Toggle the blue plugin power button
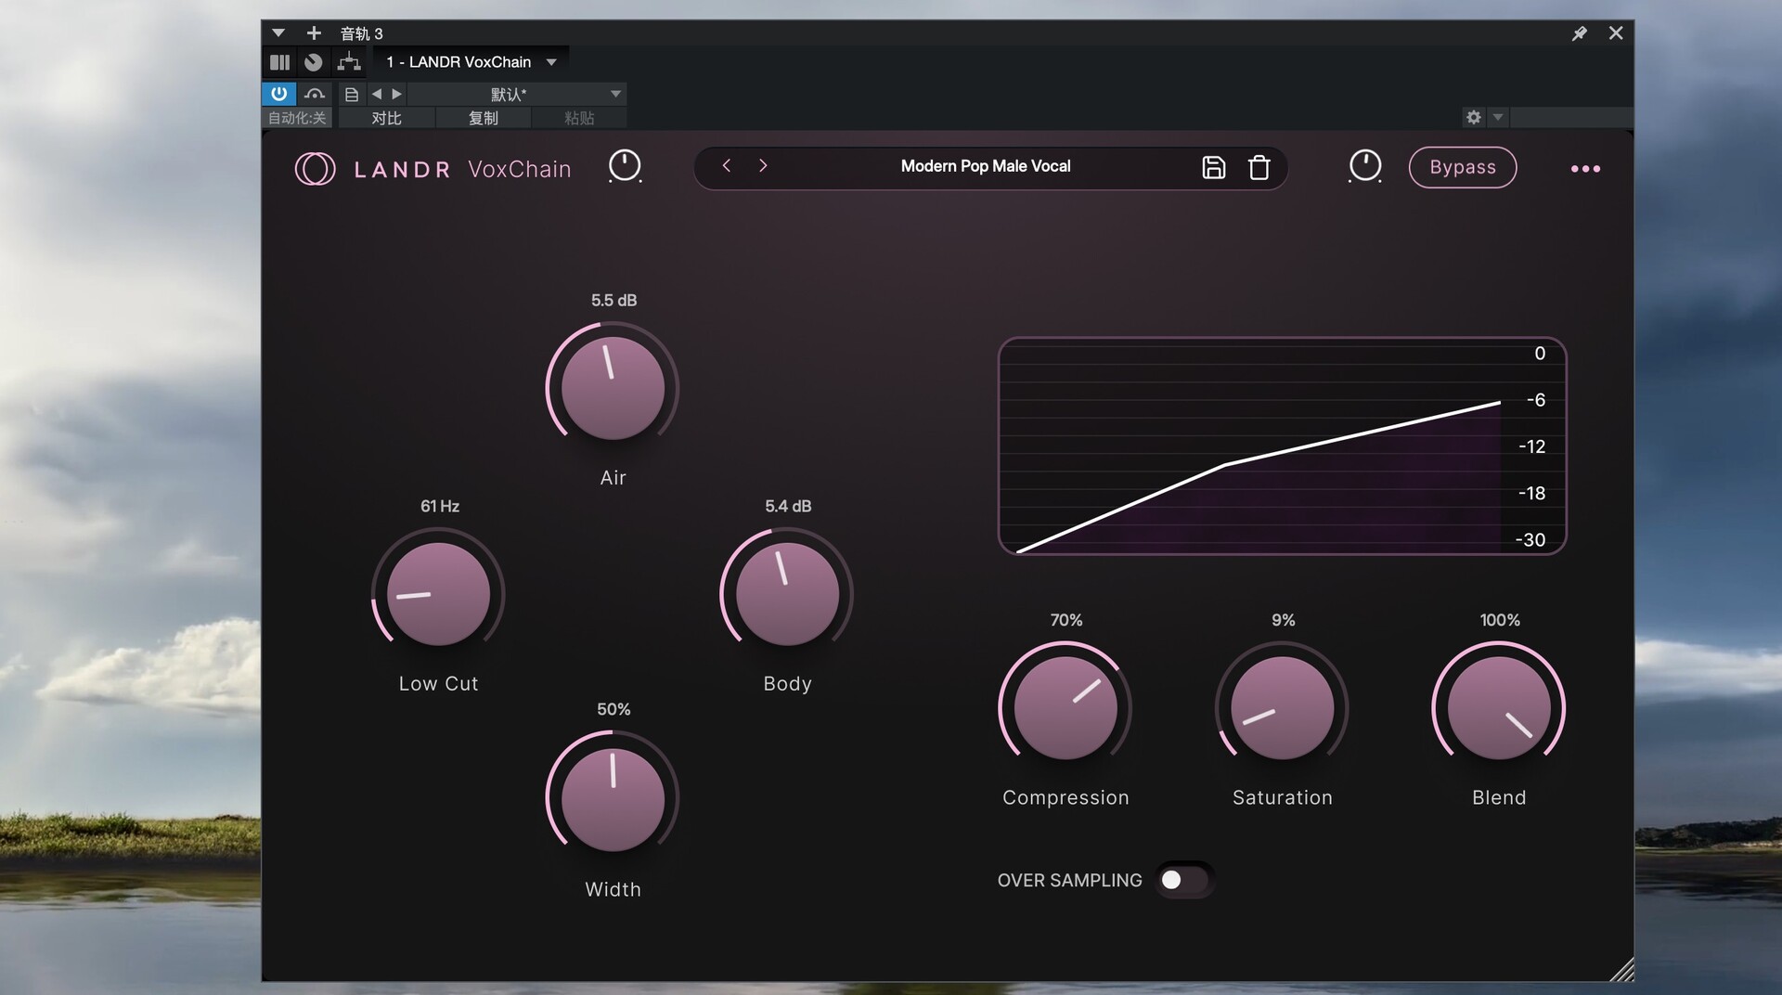The image size is (1782, 995). click(x=278, y=94)
